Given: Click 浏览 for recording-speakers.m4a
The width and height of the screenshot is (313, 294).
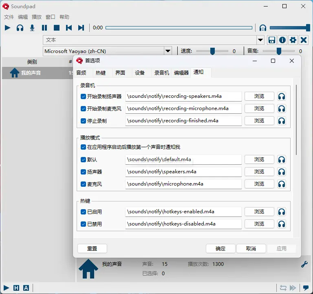Looking at the screenshot, I should (x=259, y=97).
